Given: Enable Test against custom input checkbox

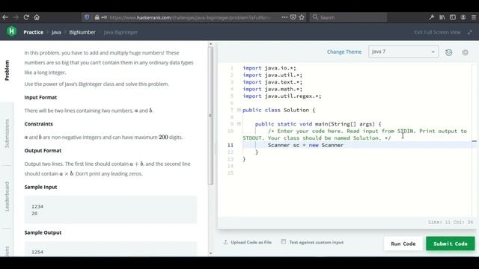Looking at the screenshot, I should click(284, 242).
